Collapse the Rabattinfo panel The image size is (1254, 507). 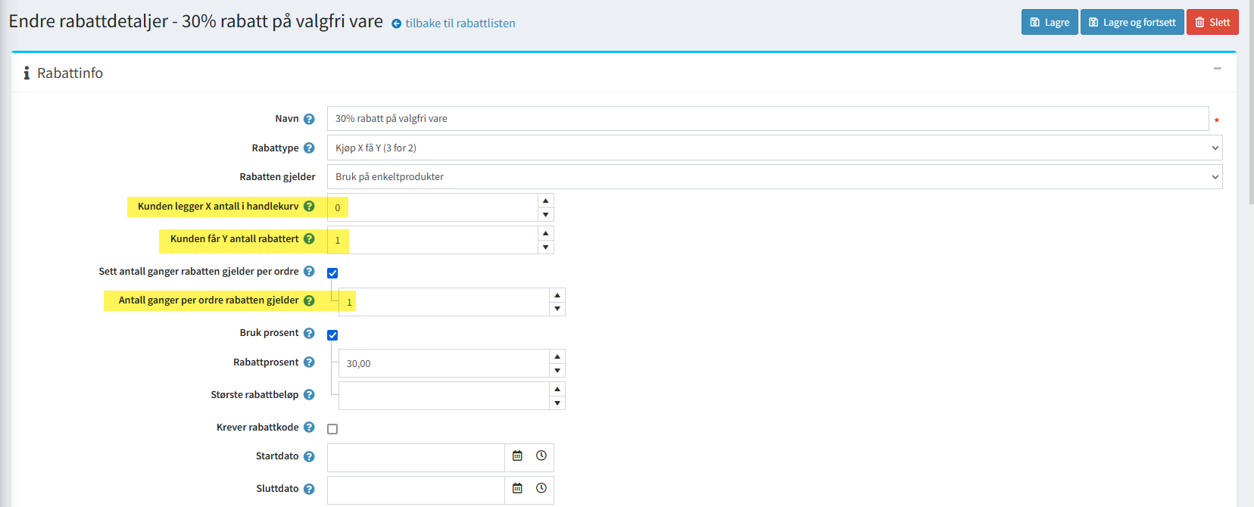tap(1218, 69)
